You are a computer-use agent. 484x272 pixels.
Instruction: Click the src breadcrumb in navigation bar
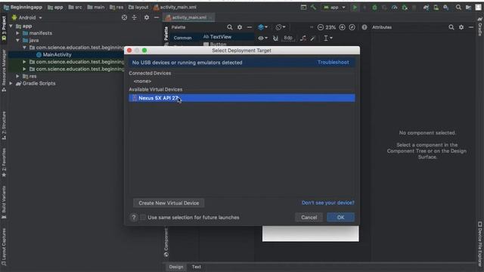76,7
